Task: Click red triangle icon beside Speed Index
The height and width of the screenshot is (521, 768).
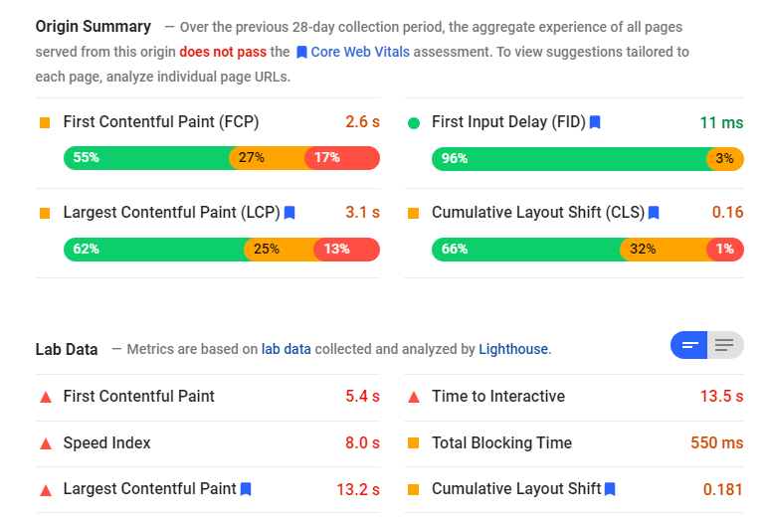Action: pyautogui.click(x=45, y=443)
